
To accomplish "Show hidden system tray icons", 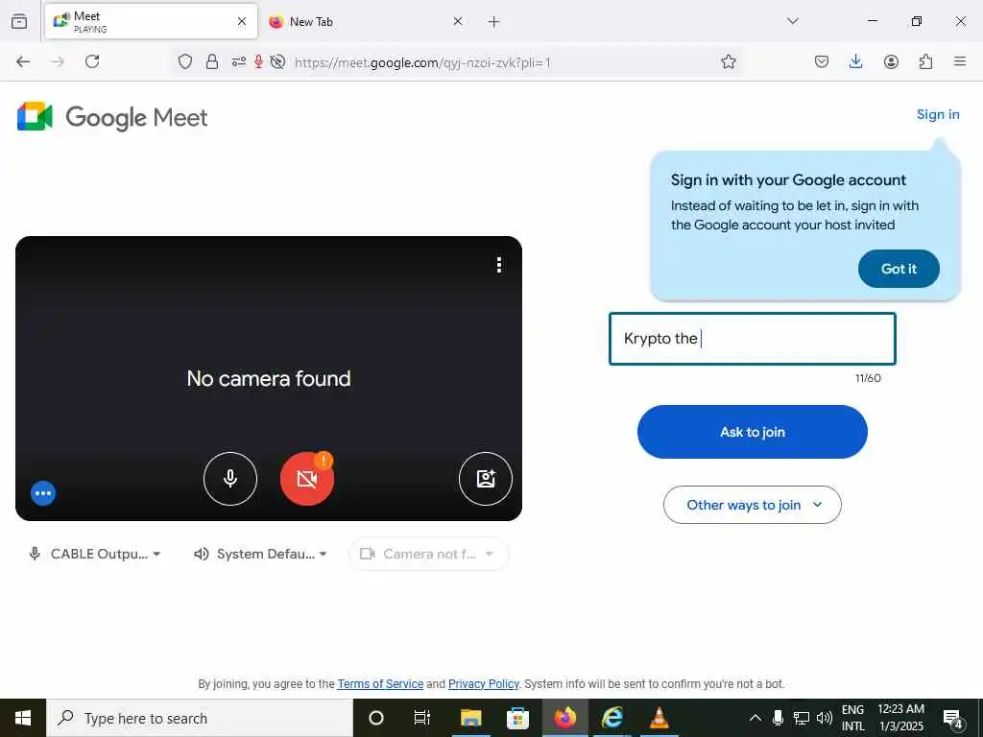I will click(x=755, y=718).
